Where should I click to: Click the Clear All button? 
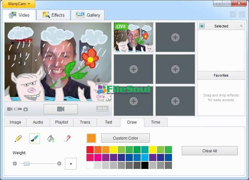(x=210, y=151)
